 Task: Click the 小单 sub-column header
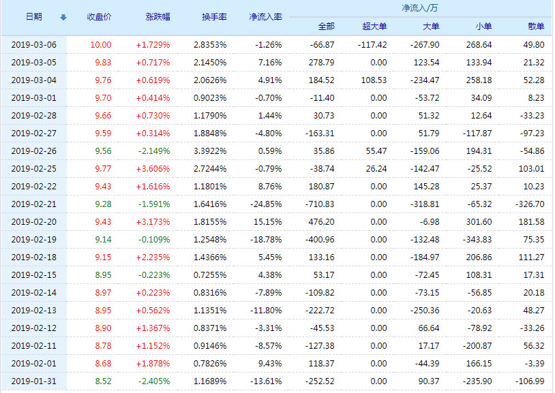[x=483, y=27]
